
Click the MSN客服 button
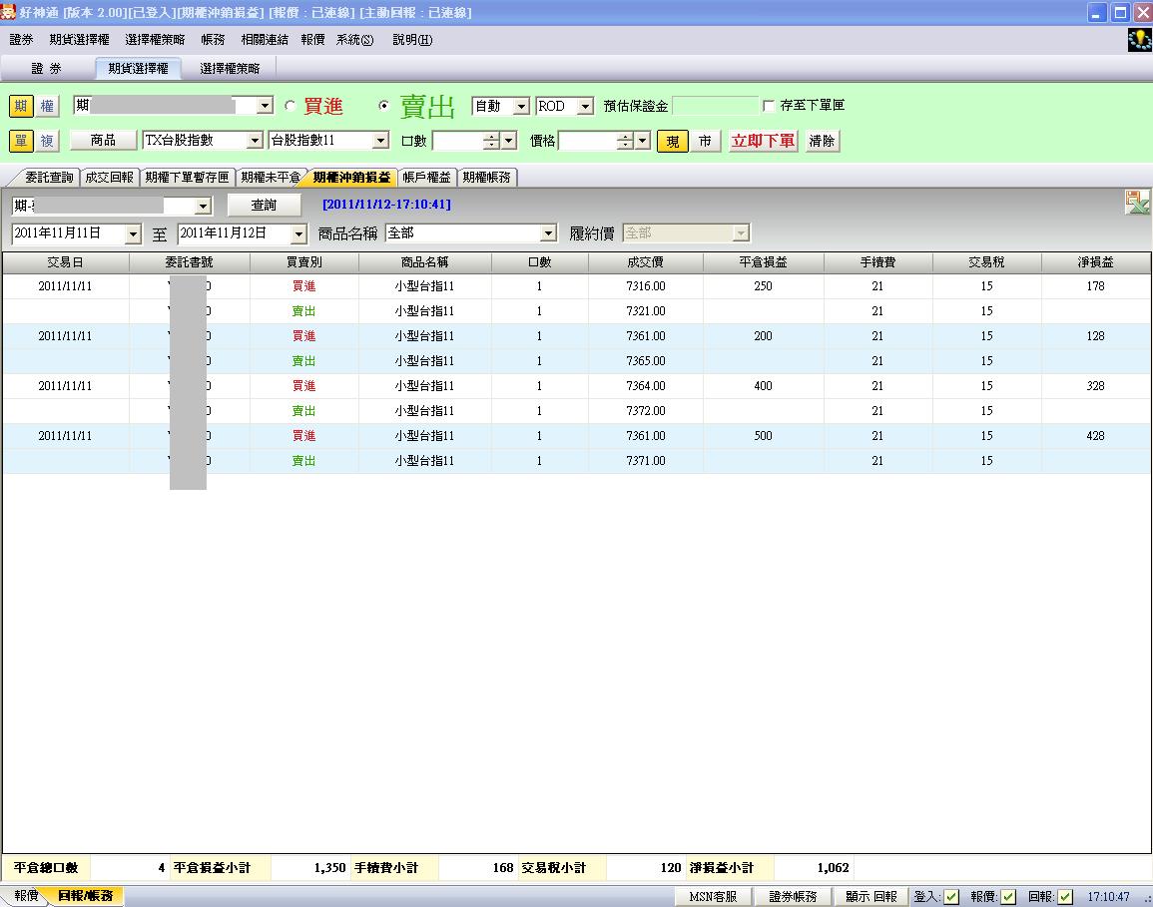713,897
